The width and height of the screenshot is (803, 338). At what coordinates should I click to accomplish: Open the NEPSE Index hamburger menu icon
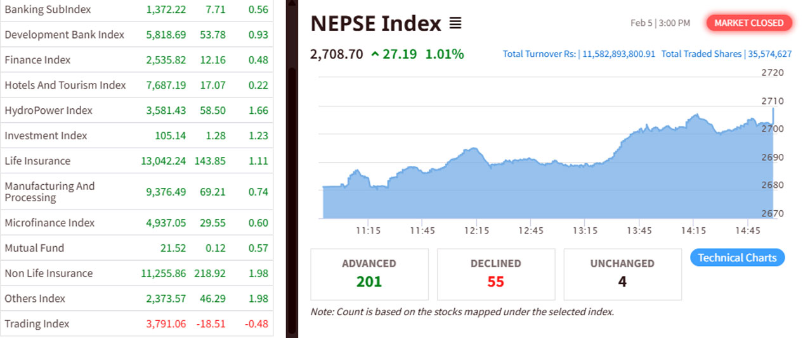(455, 23)
